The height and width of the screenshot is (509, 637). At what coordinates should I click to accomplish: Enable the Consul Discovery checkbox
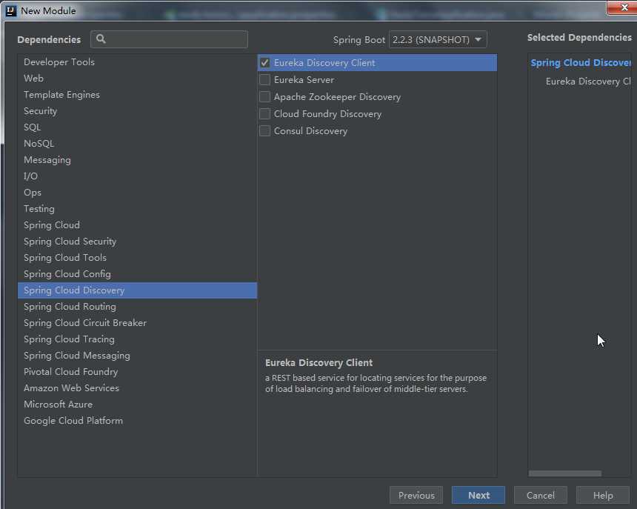click(x=265, y=131)
